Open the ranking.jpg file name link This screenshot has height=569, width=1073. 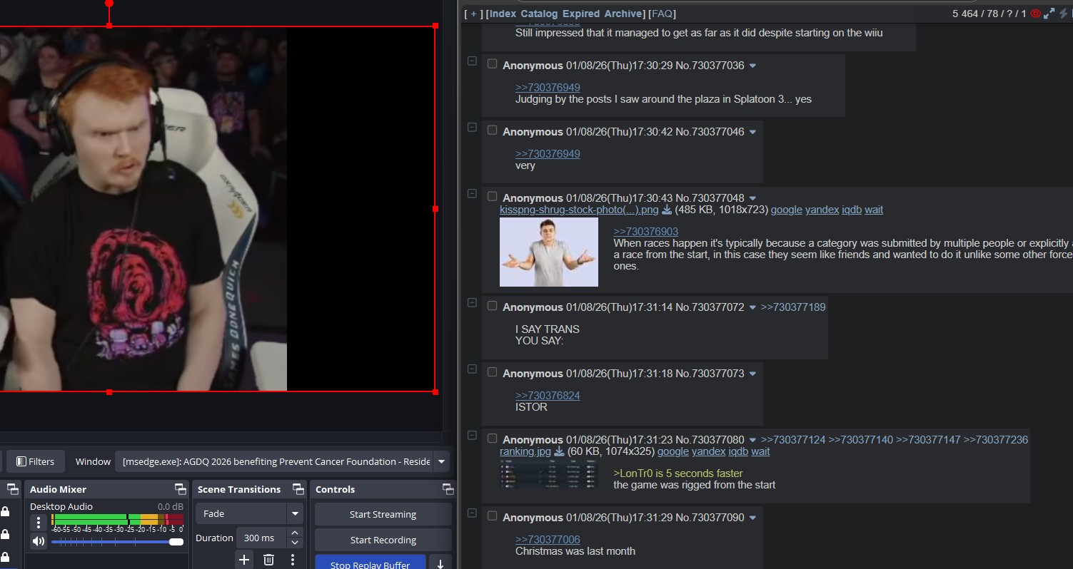coord(525,451)
